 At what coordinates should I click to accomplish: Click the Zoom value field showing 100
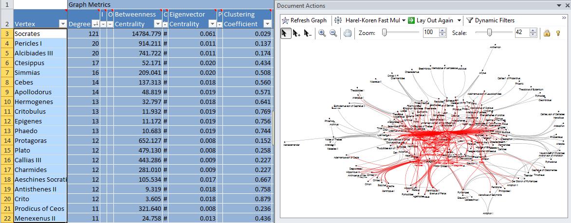coord(431,33)
